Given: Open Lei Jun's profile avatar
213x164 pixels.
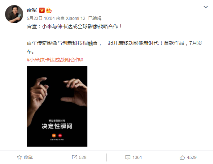Looking at the screenshot, I should (14, 14).
